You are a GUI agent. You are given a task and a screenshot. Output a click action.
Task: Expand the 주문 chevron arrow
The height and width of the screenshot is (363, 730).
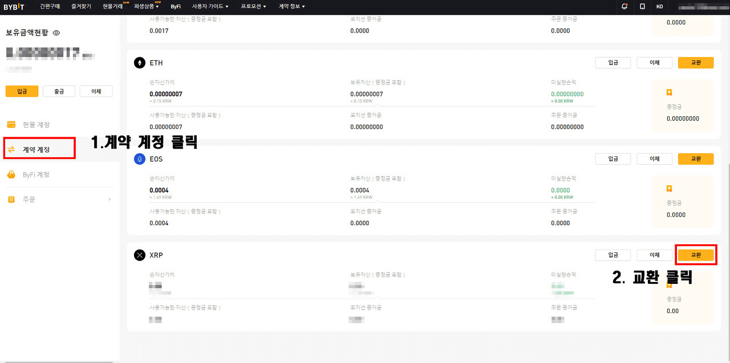click(109, 199)
